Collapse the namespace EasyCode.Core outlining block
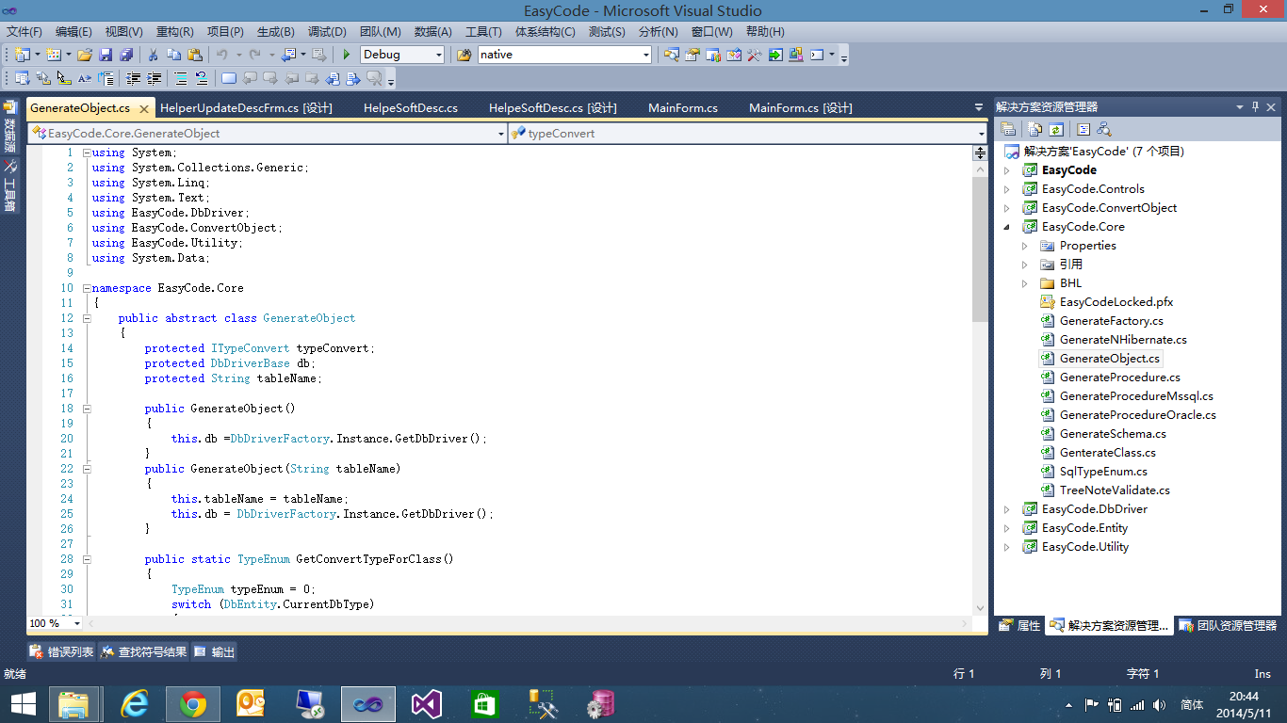 pos(87,288)
